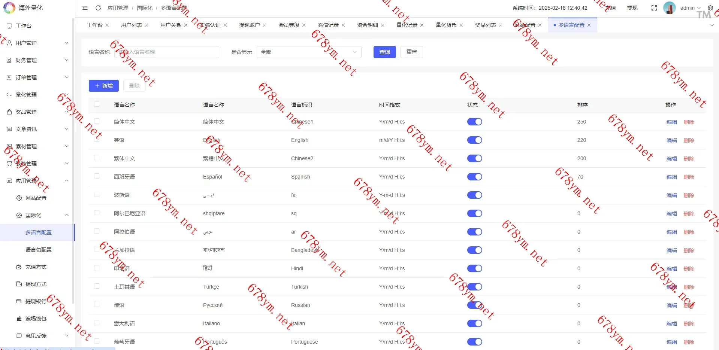Open 语言包配置 in the sidebar
This screenshot has height=350, width=719.
click(39, 250)
